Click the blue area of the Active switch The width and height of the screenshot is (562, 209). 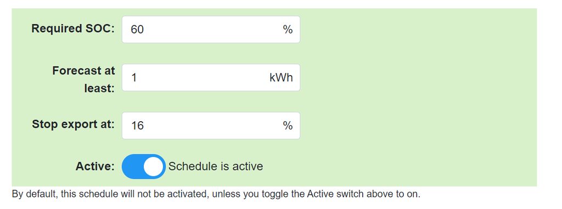click(132, 167)
